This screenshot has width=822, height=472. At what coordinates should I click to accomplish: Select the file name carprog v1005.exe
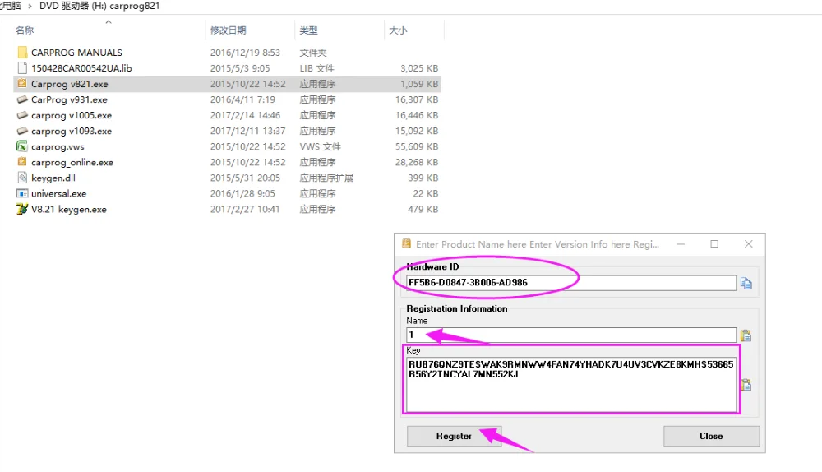coord(72,115)
